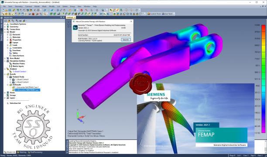Click the FEMAP splash screen image
This screenshot has height=157, width=267.
click(195, 119)
